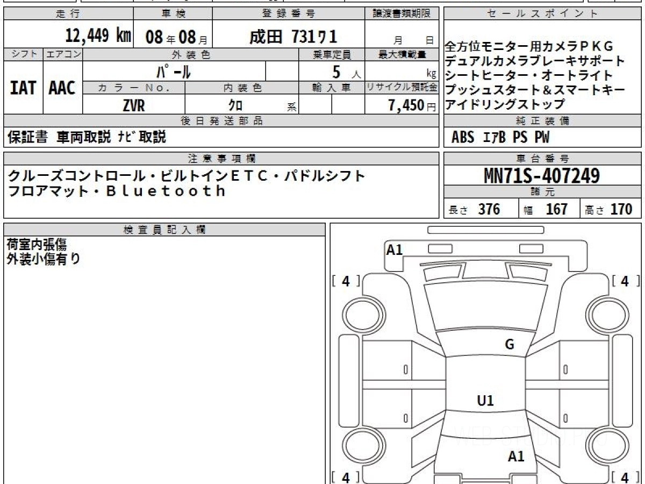The image size is (645, 484).
Task: Click the registration number 成田 731ﾜ1
Action: 293,36
